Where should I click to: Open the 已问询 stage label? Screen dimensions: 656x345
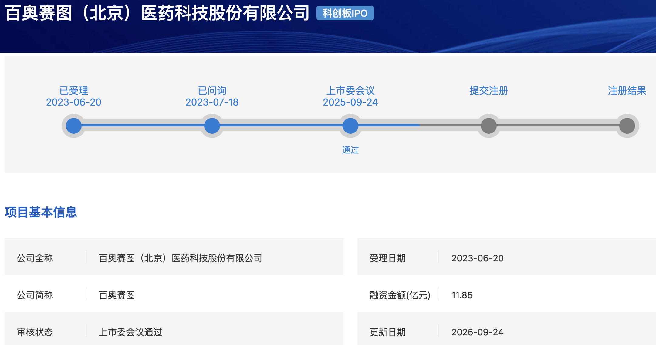pos(211,90)
